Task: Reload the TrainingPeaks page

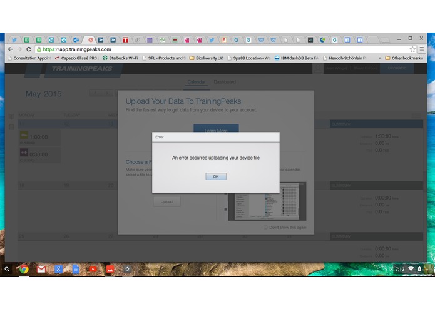Action: [x=29, y=49]
